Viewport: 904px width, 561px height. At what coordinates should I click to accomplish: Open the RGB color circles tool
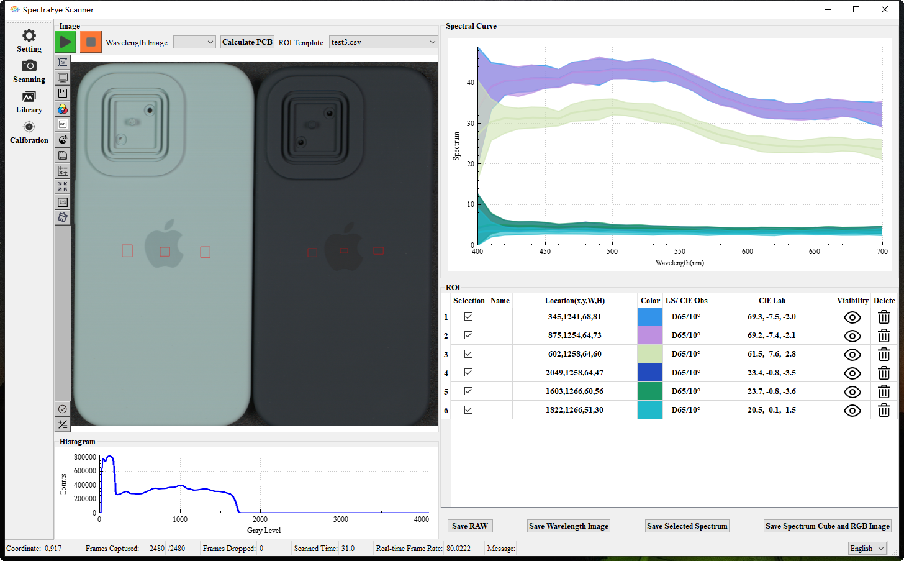pyautogui.click(x=63, y=109)
